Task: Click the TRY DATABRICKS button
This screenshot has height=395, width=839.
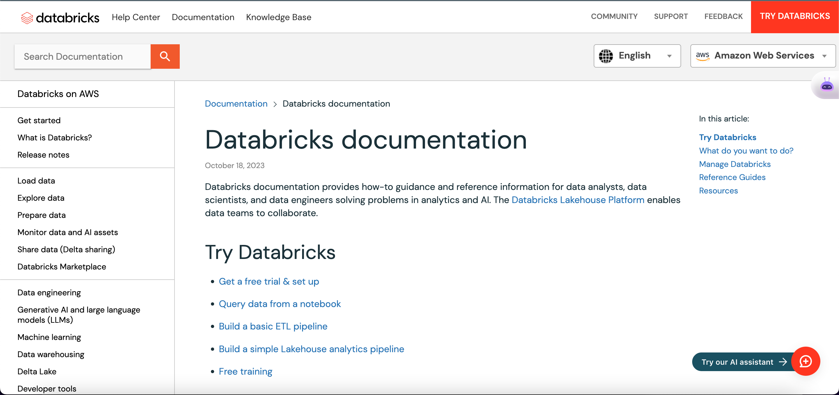Action: [795, 16]
